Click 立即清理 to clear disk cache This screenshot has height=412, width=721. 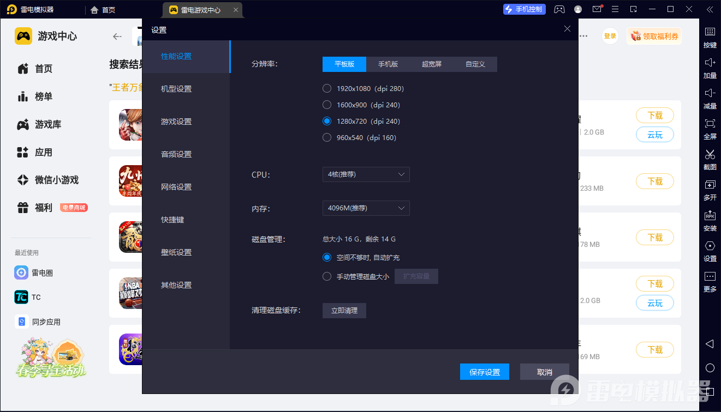pyautogui.click(x=344, y=311)
